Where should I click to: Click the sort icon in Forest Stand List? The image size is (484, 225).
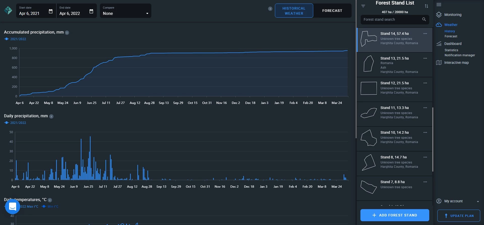click(426, 6)
